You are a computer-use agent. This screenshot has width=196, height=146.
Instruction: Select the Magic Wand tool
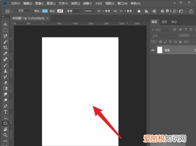pos(5,42)
